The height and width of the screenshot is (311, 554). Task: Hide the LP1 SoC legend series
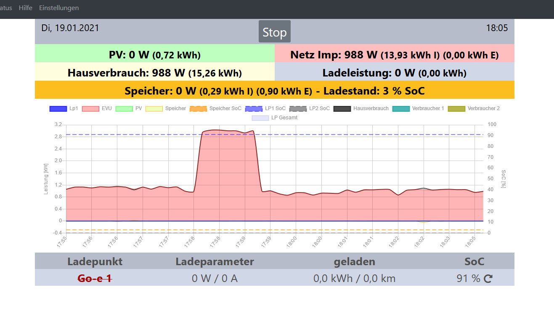pyautogui.click(x=265, y=108)
